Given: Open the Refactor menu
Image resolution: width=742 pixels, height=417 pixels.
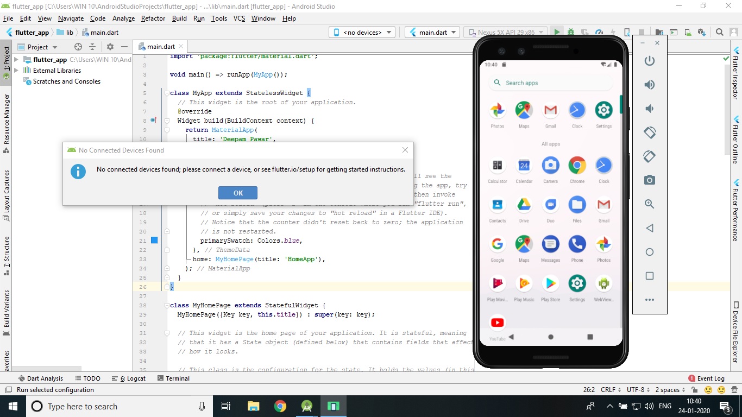Looking at the screenshot, I should pos(153,18).
